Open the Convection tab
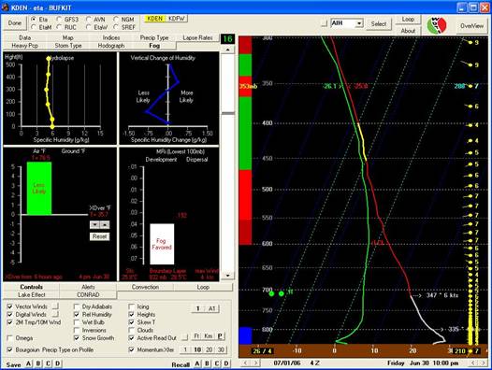 (145, 287)
